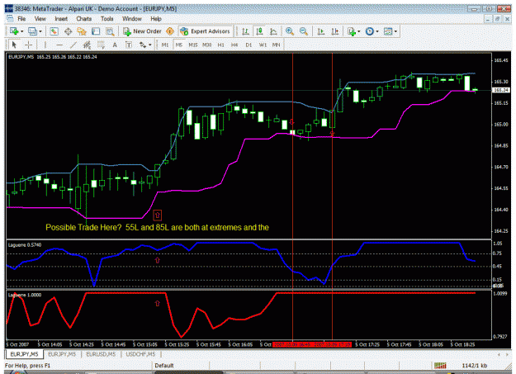516x374 pixels.
Task: Open the Help menu
Action: pyautogui.click(x=156, y=19)
